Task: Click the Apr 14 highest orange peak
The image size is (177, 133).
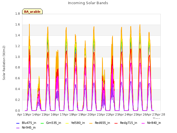Action: 29,24
